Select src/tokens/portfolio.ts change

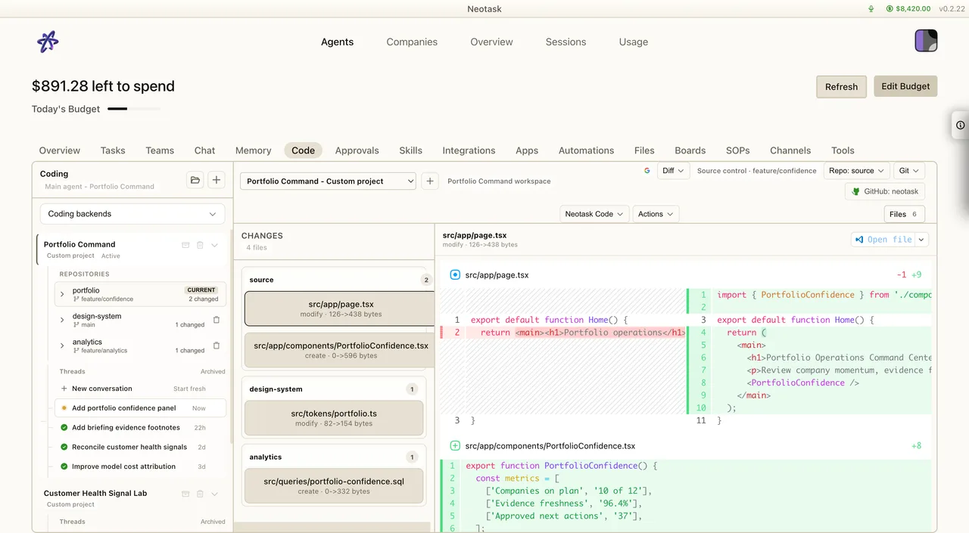coord(334,418)
